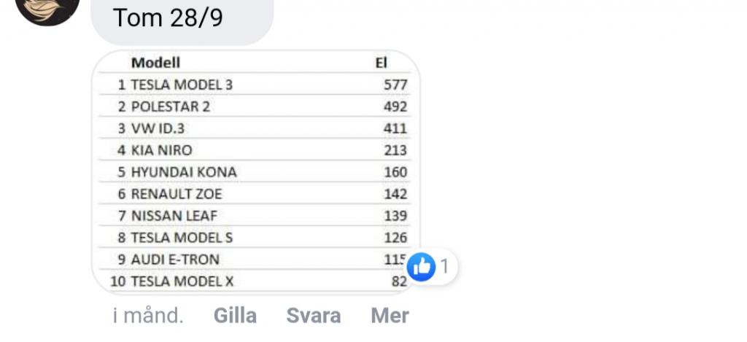
Task: Click Svara to reply to comment
Action: pyautogui.click(x=314, y=315)
